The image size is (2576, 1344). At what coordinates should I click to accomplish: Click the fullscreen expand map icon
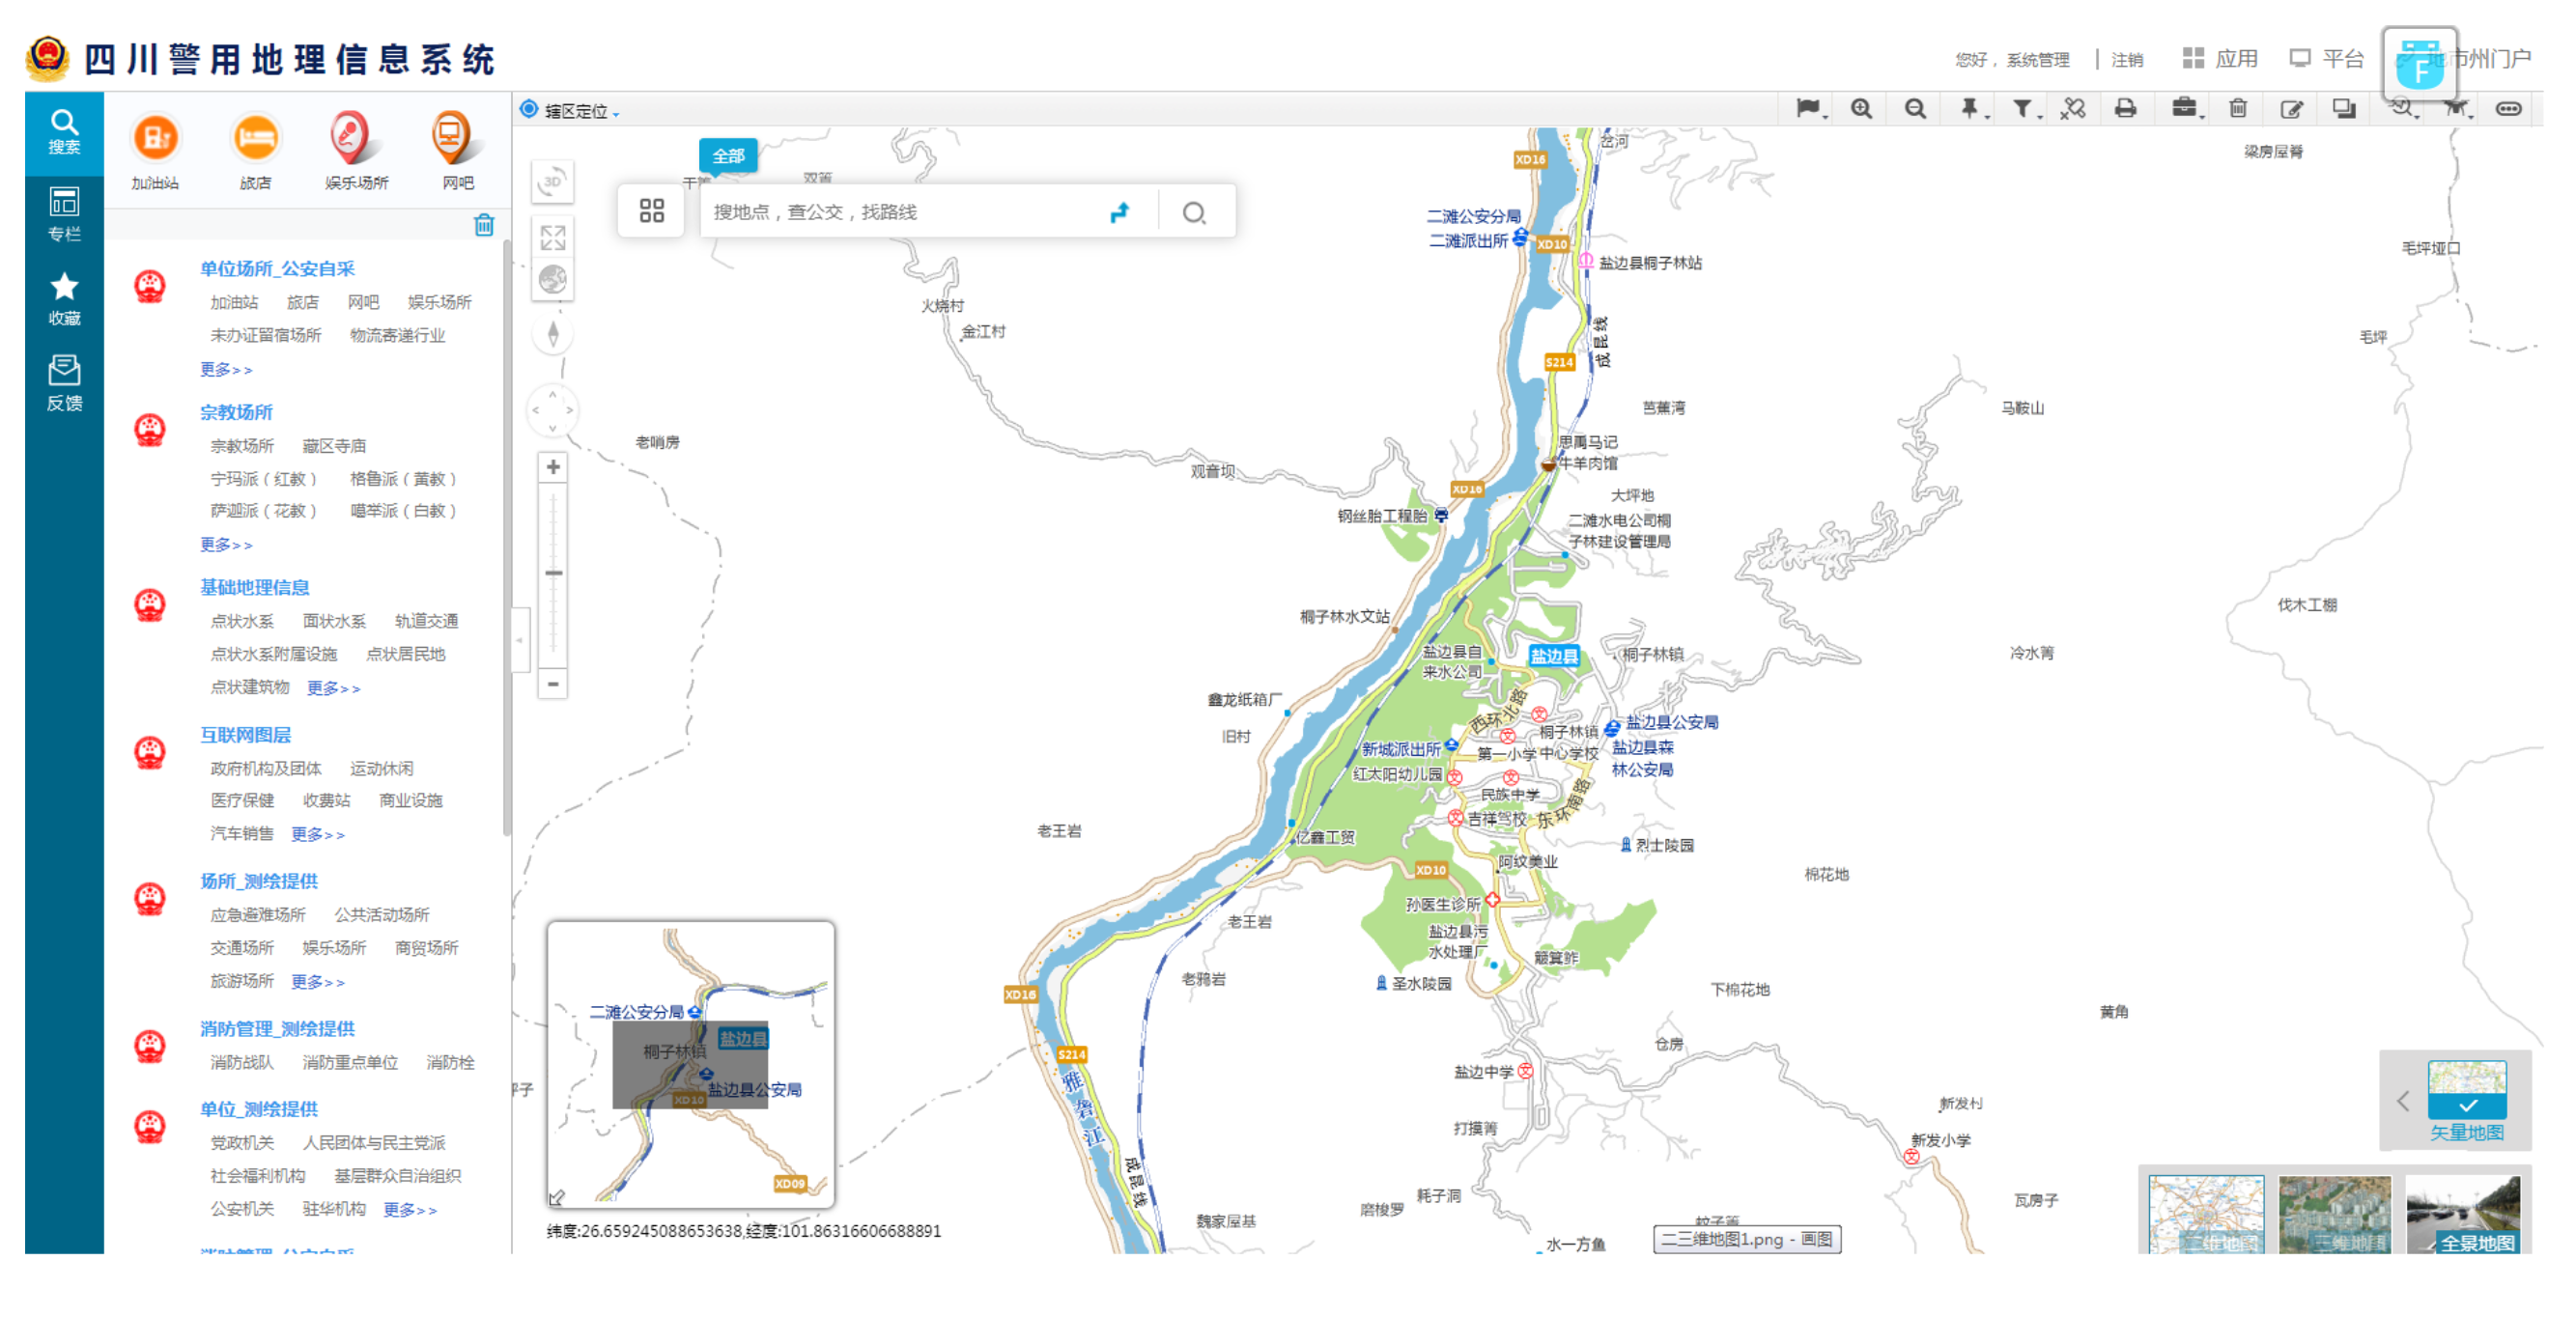click(553, 238)
